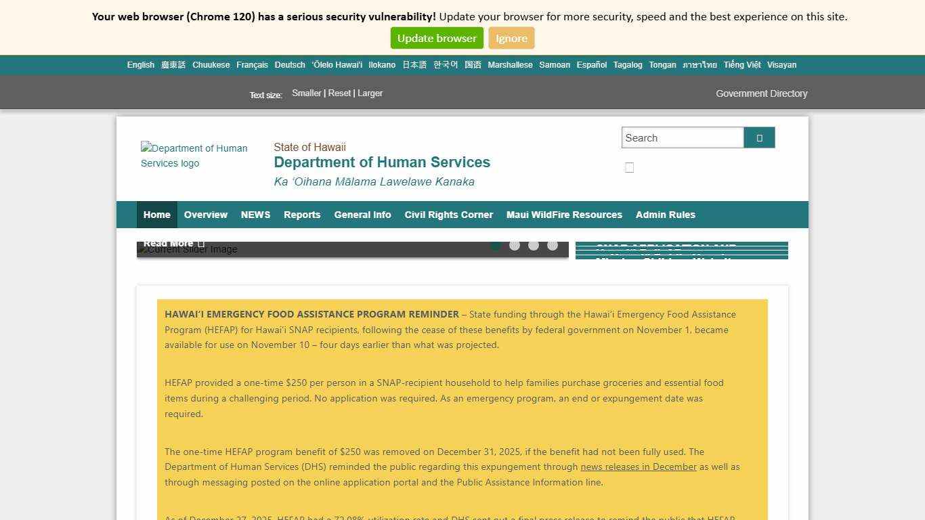Click the Ignore button in the warning banner

tap(511, 38)
